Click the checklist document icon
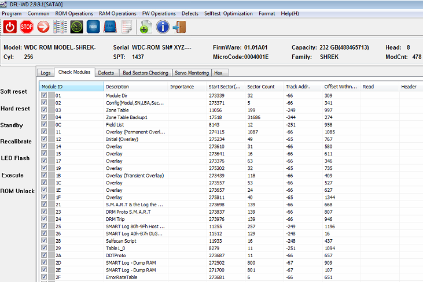Viewport: 423px width, 282px height. coord(127,27)
